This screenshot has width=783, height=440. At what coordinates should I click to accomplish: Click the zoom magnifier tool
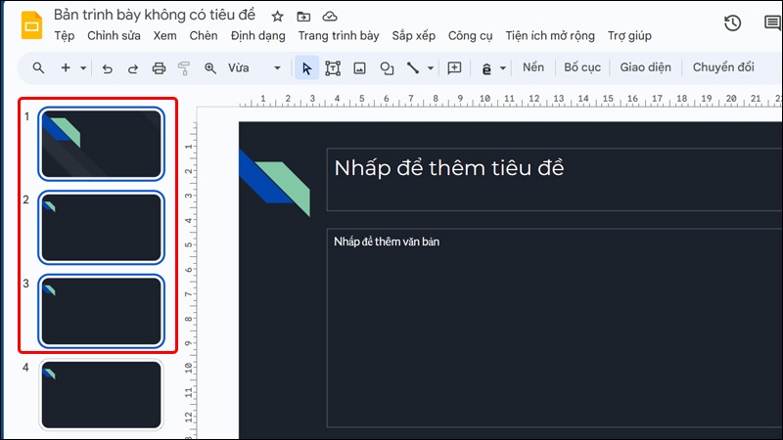(x=210, y=68)
